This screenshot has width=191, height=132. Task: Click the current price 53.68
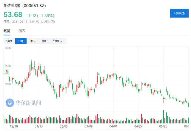(x=13, y=15)
